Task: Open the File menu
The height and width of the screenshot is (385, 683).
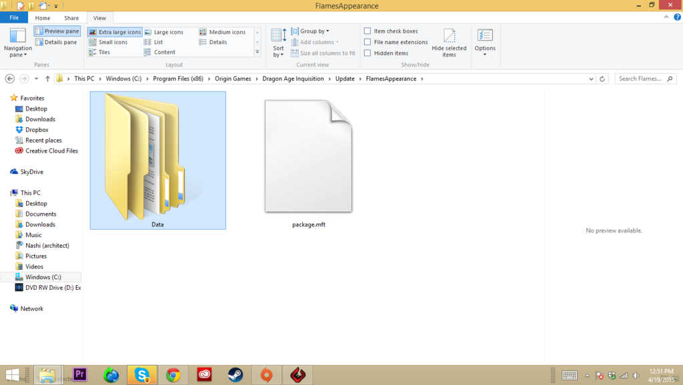Action: (13, 17)
